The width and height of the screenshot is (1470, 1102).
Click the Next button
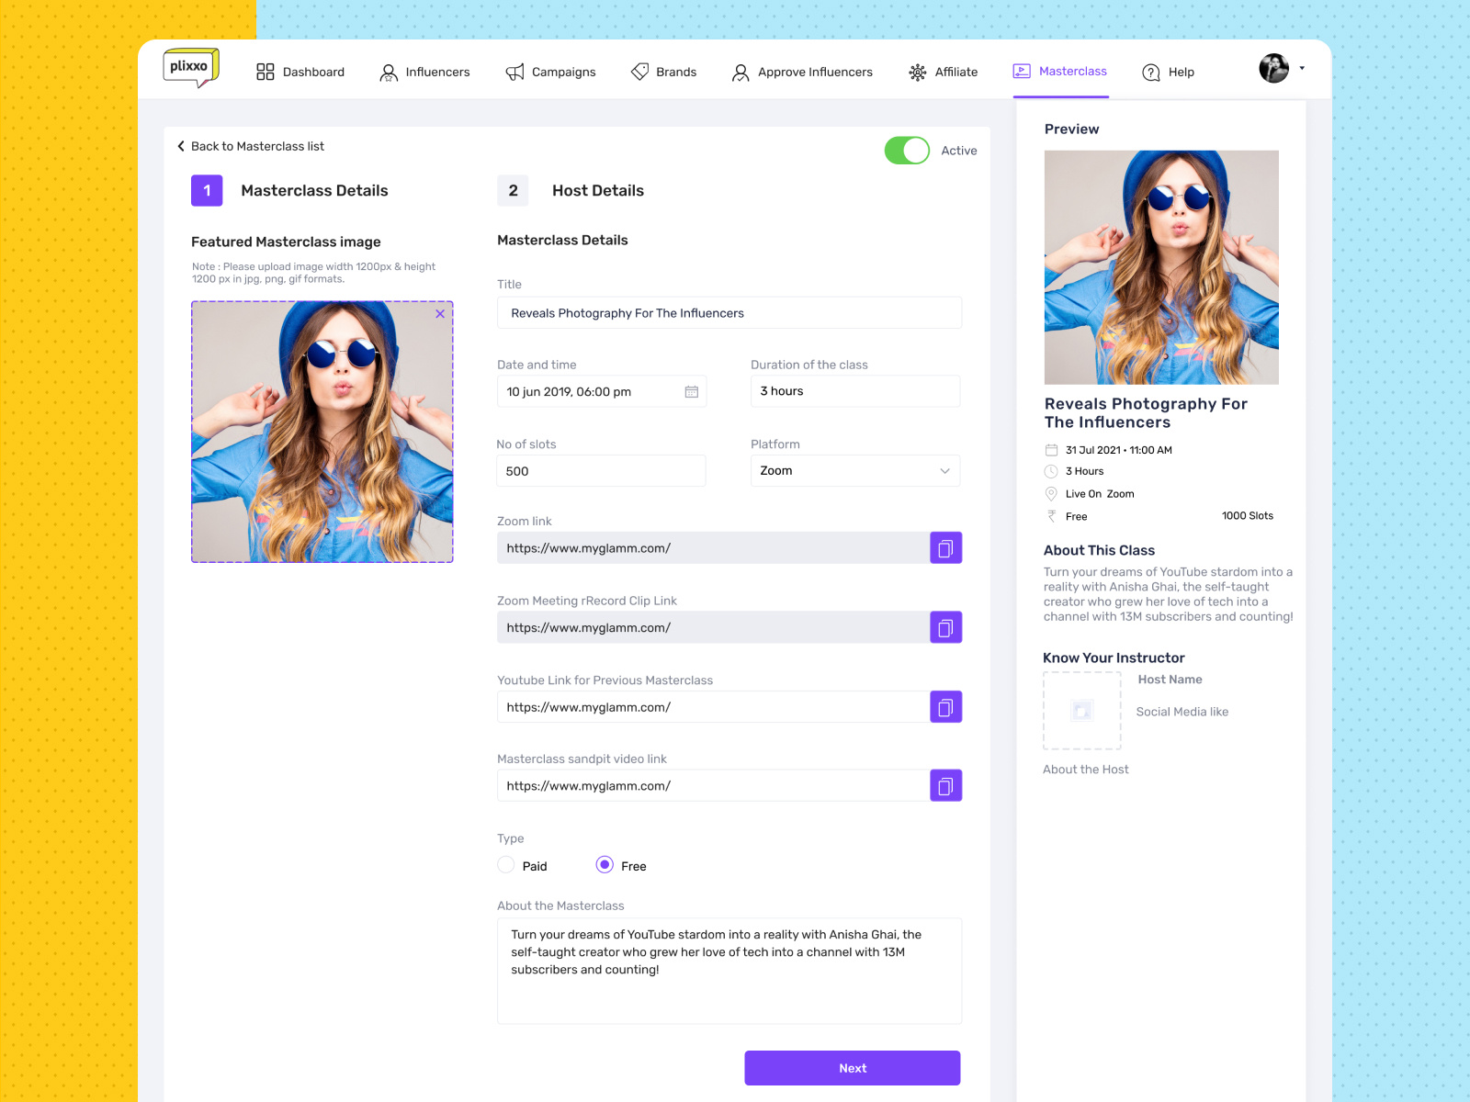[x=852, y=1067]
